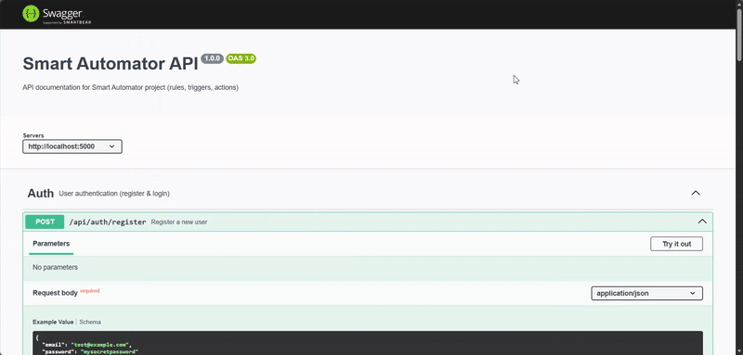Click the 1.0.0 version badge
This screenshot has height=355, width=743.
point(212,58)
